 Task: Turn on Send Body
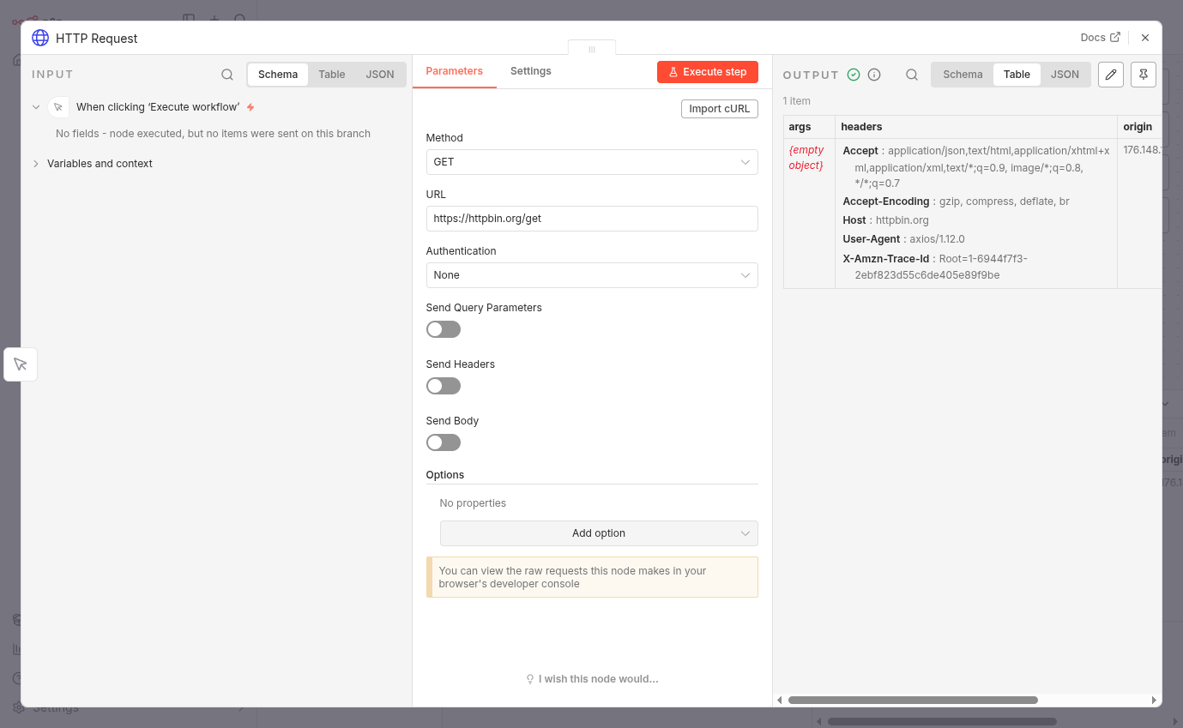tap(443, 442)
